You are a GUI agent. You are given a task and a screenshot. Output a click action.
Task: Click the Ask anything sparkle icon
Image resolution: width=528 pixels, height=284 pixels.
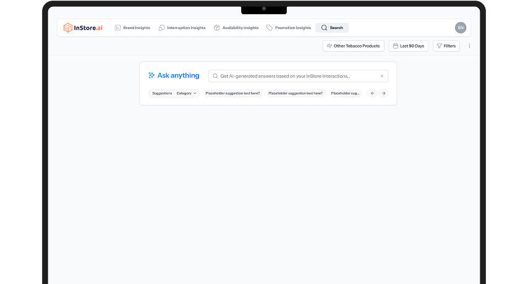151,75
